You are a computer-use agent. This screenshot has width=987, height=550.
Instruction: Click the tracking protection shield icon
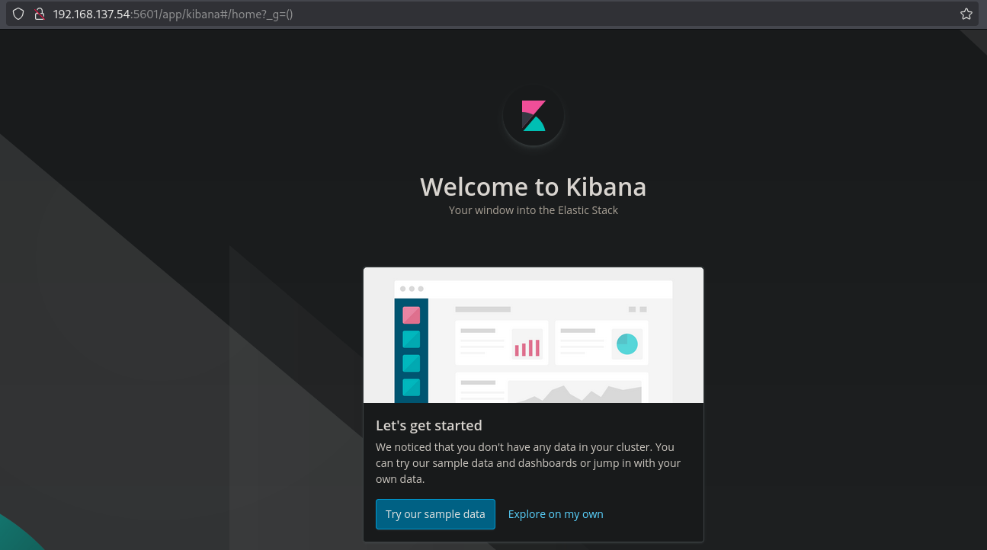click(x=18, y=14)
